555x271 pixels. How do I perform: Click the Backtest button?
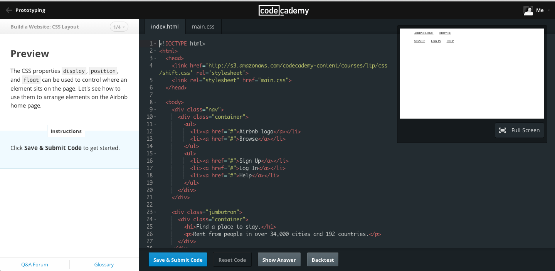coord(323,259)
